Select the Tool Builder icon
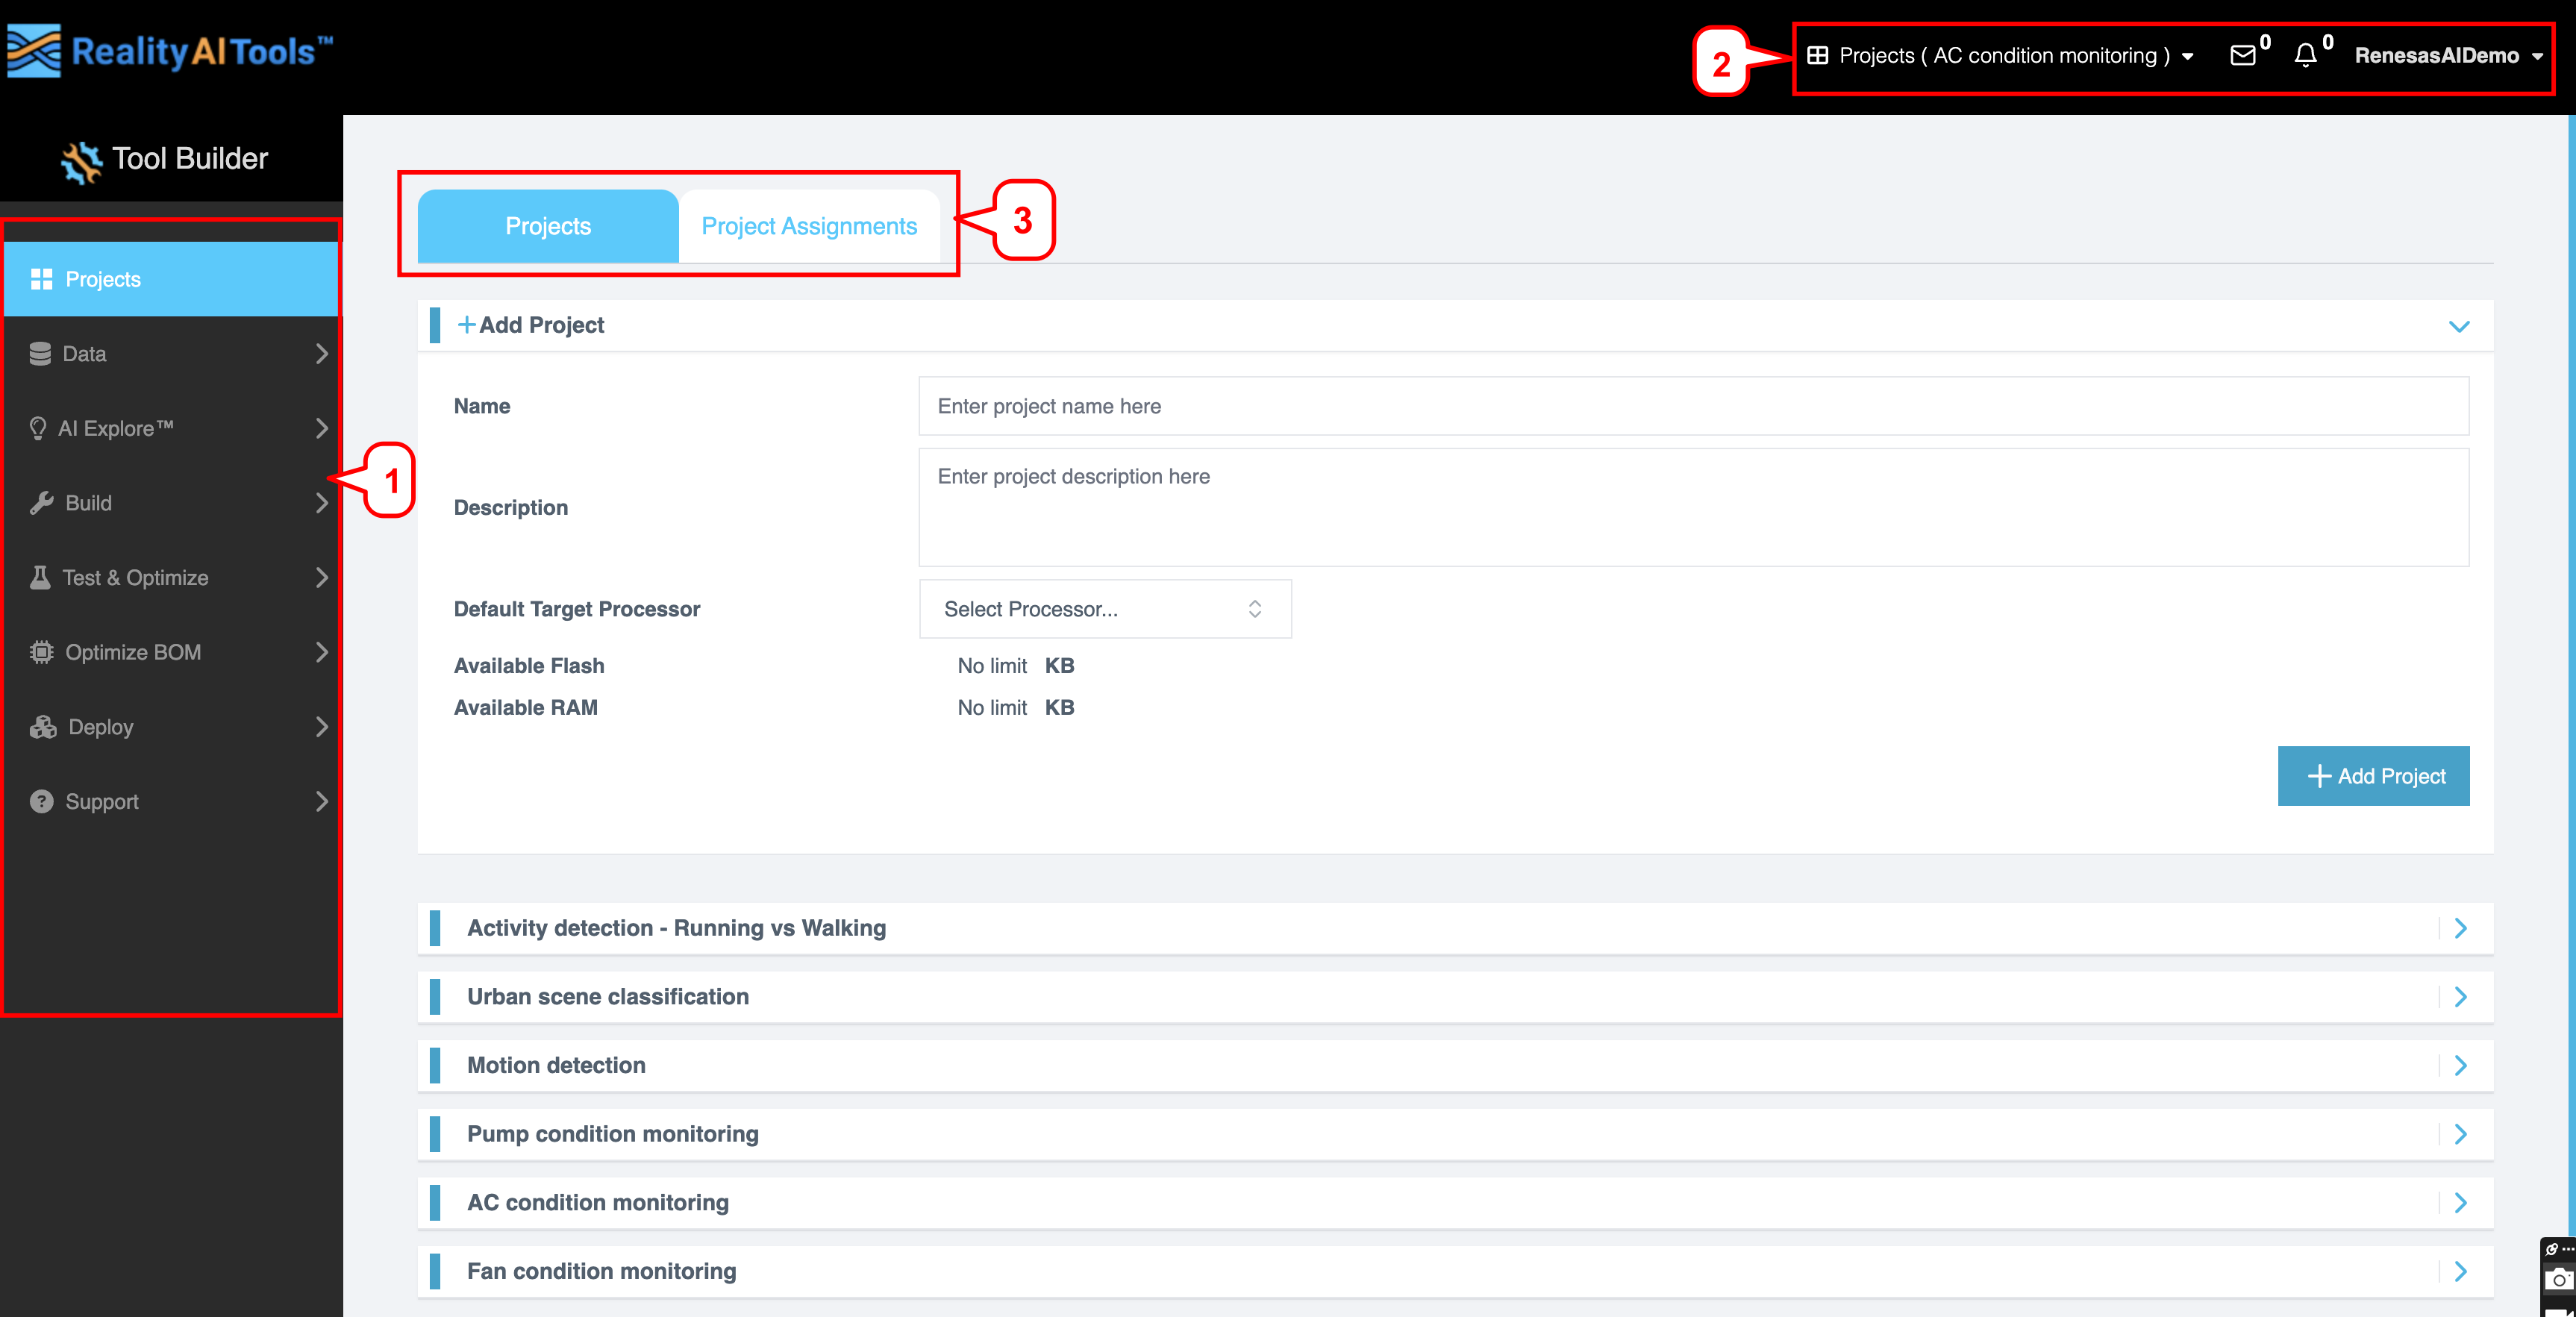The image size is (2576, 1317). pyautogui.click(x=82, y=158)
